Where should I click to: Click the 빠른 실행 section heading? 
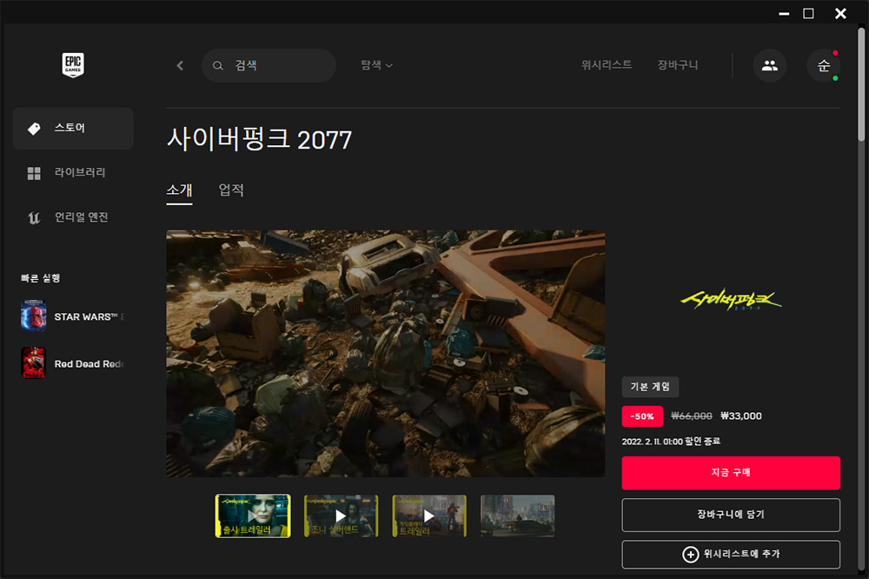tap(41, 278)
